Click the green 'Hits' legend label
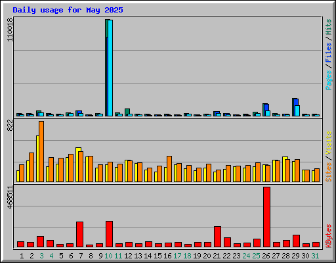336x263 pixels. click(328, 27)
